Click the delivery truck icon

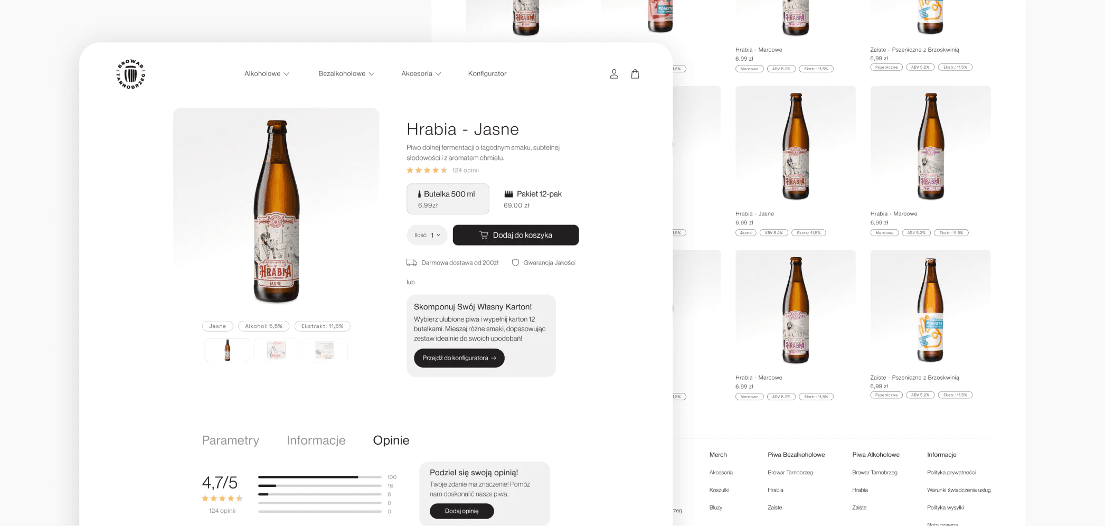(x=411, y=262)
